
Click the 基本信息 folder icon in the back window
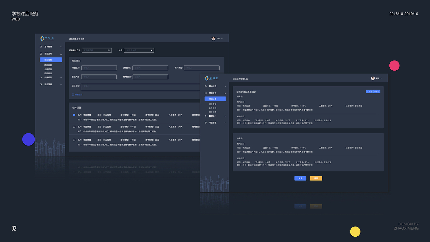pyautogui.click(x=41, y=47)
